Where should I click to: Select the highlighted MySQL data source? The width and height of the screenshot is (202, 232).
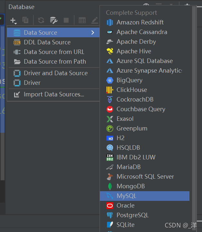click(x=145, y=196)
